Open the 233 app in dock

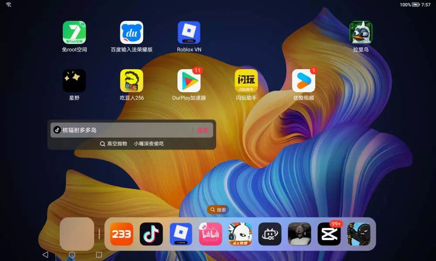point(122,234)
